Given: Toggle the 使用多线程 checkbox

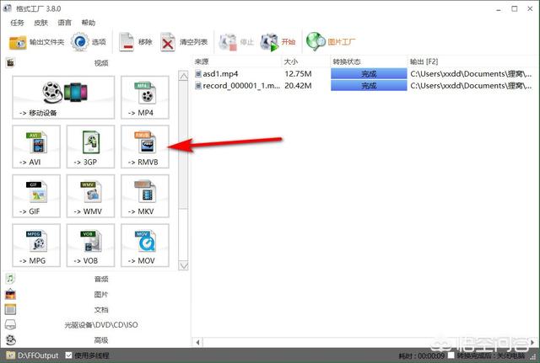Looking at the screenshot, I should (x=70, y=355).
